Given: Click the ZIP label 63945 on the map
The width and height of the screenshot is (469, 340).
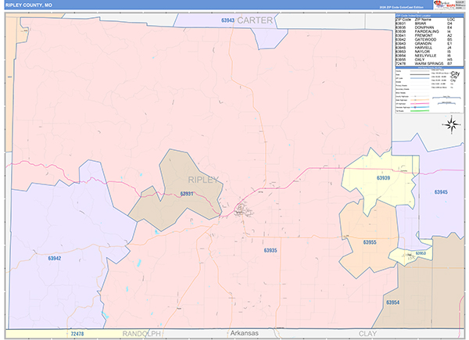Looking at the screenshot, I should [441, 192].
